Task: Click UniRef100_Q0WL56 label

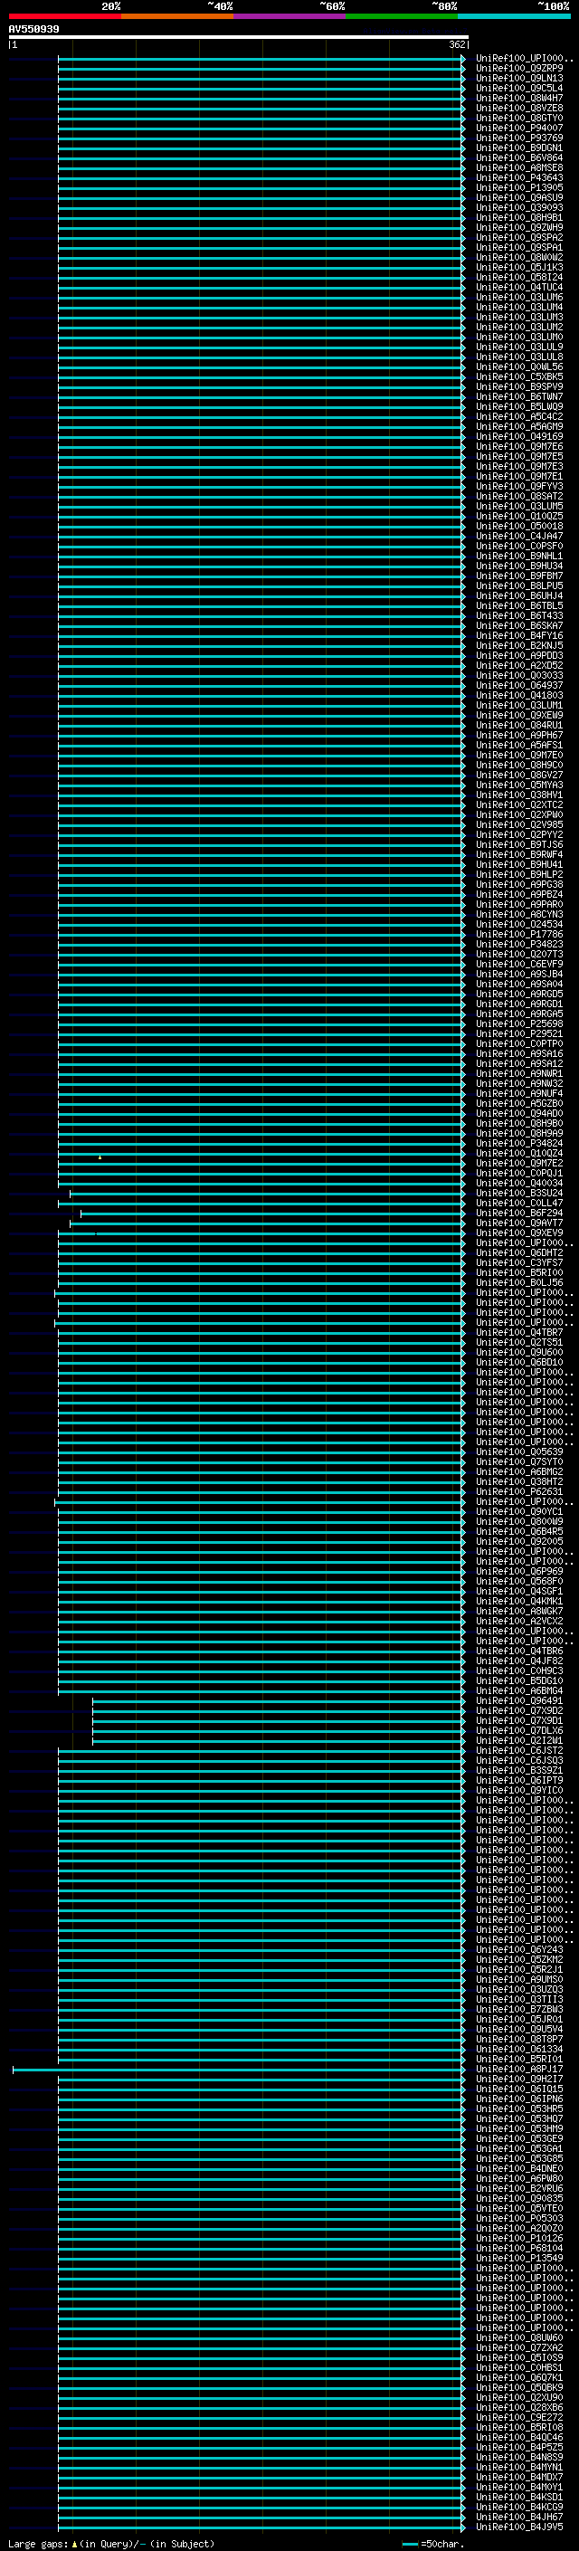Action: pos(518,367)
